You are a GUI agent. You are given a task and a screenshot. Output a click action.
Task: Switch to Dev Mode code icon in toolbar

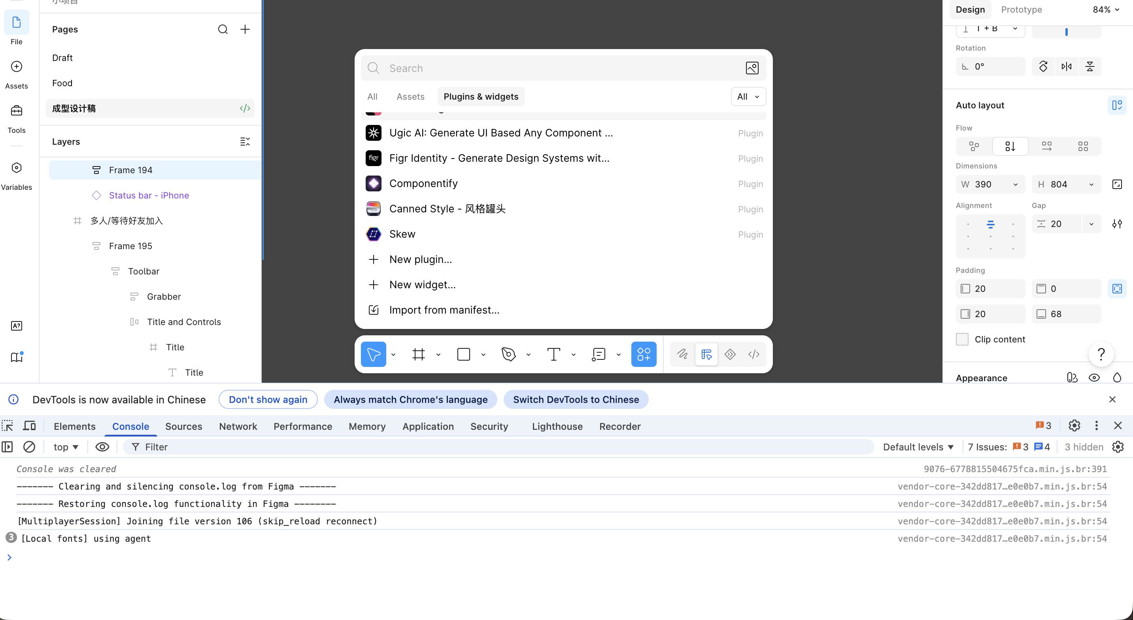coord(754,354)
